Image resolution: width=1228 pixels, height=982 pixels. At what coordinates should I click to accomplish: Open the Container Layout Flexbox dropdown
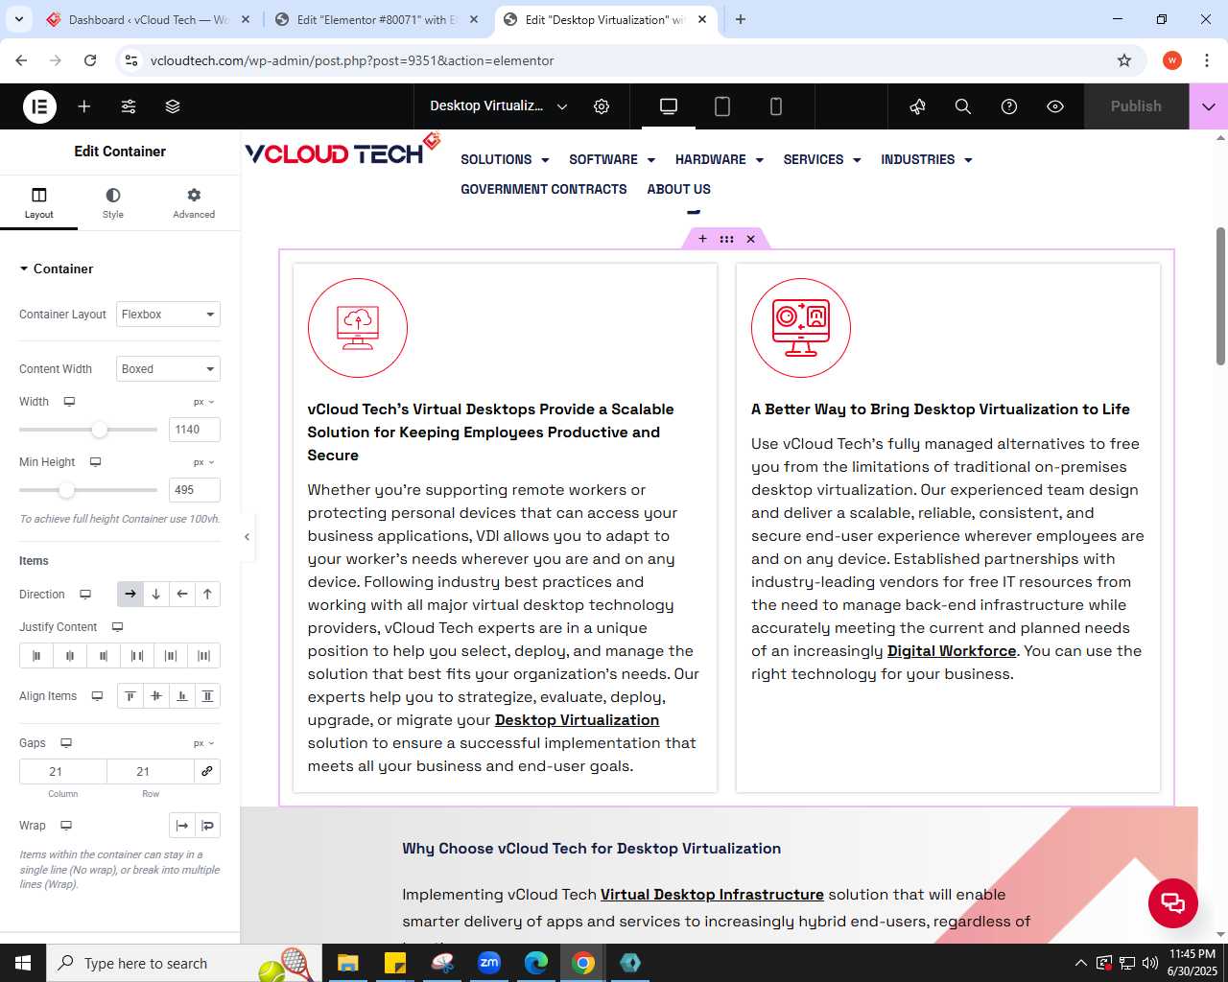click(168, 315)
